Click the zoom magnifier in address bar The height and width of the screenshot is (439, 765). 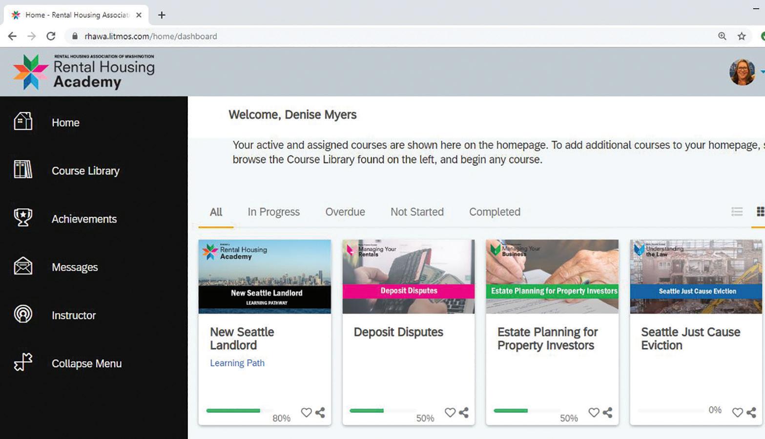pos(722,36)
